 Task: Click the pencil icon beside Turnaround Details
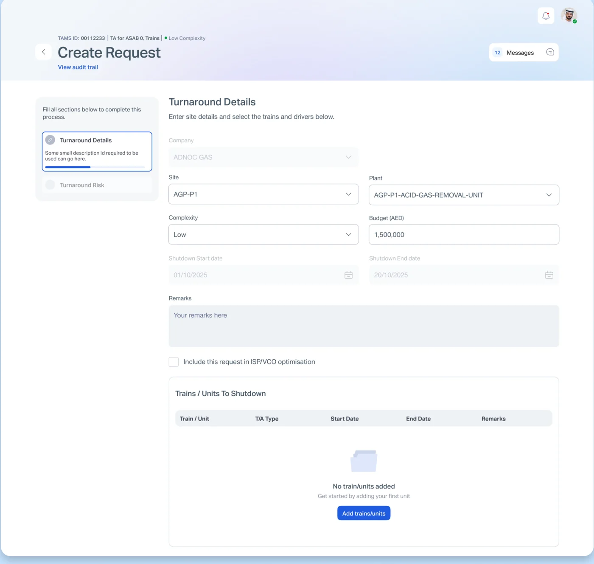50,140
